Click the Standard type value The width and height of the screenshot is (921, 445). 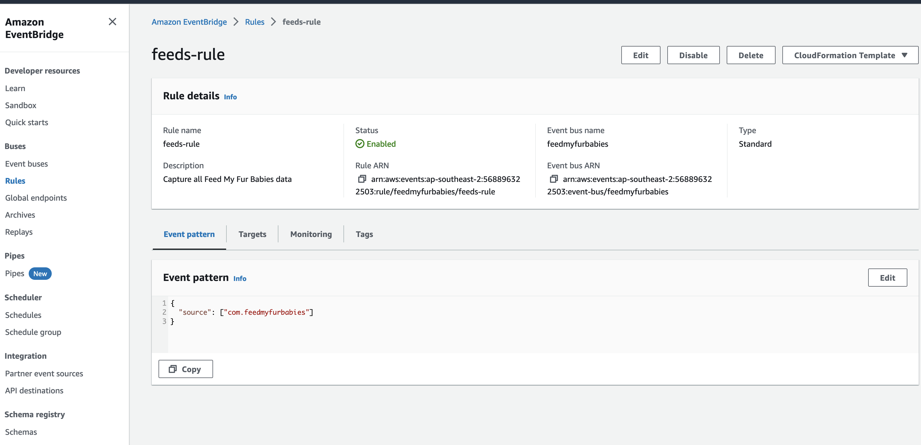click(755, 144)
